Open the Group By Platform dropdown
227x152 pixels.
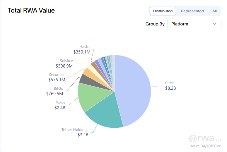(x=194, y=24)
